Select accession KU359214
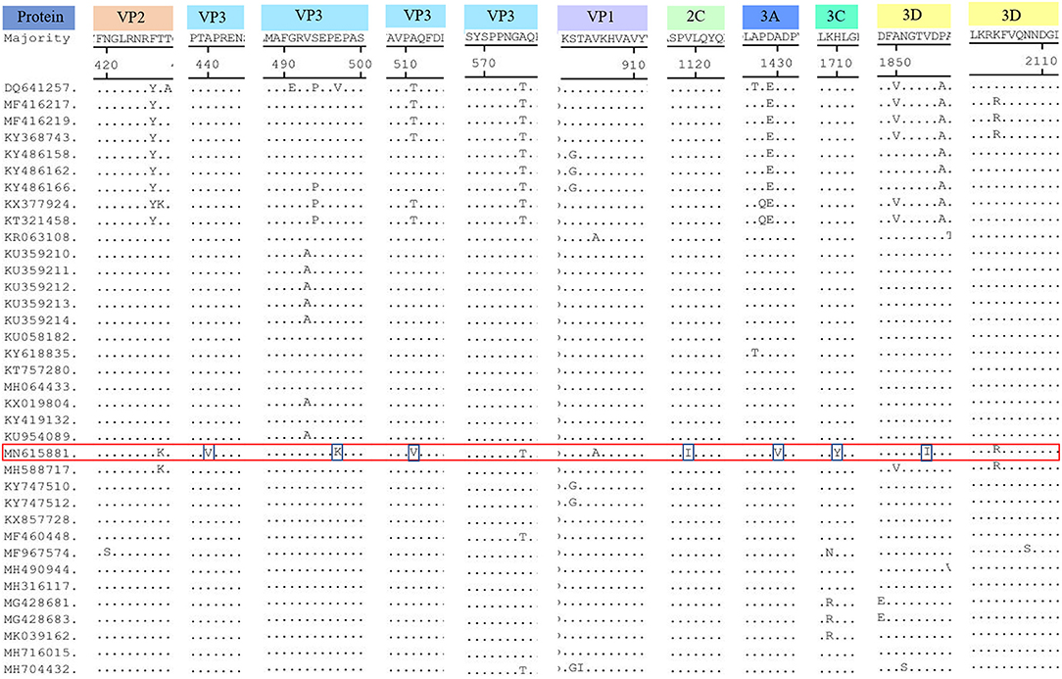 (40, 320)
